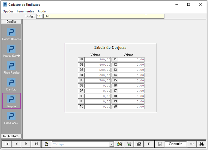Click value field for row 07
Screen dimensions: 208x150
[x=98, y=91]
